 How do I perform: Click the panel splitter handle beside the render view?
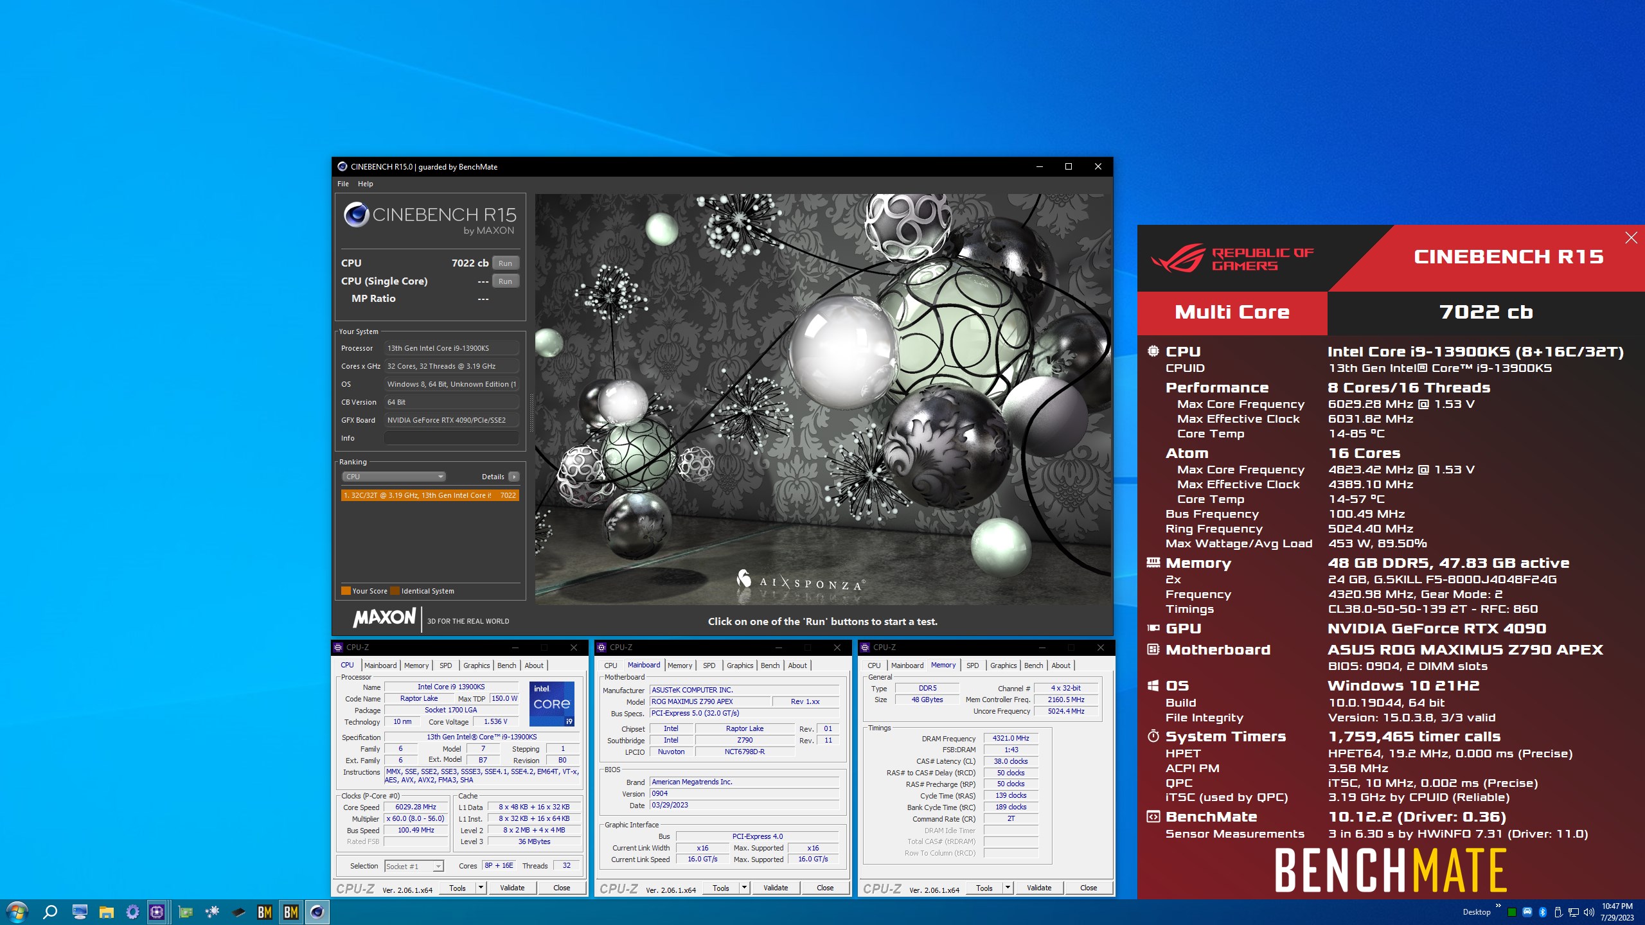(x=531, y=411)
